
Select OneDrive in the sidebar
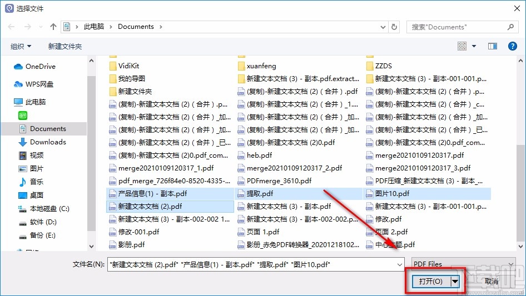point(34,67)
